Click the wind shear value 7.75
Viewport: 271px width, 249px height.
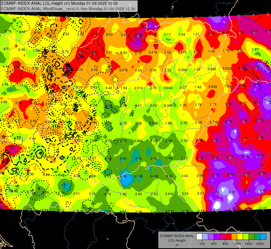[x=93, y=123]
